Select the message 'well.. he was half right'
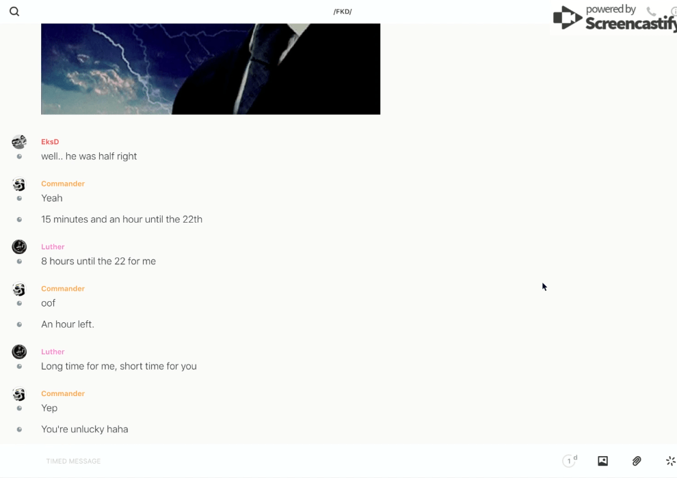 tap(89, 156)
